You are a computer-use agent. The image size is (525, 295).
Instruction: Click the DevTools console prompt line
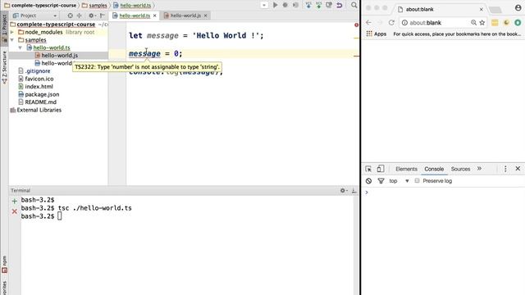coord(443,193)
